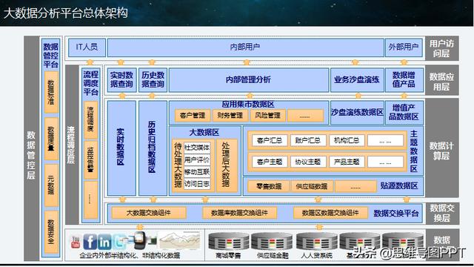Click the 社交媒体 item

pos(197,148)
